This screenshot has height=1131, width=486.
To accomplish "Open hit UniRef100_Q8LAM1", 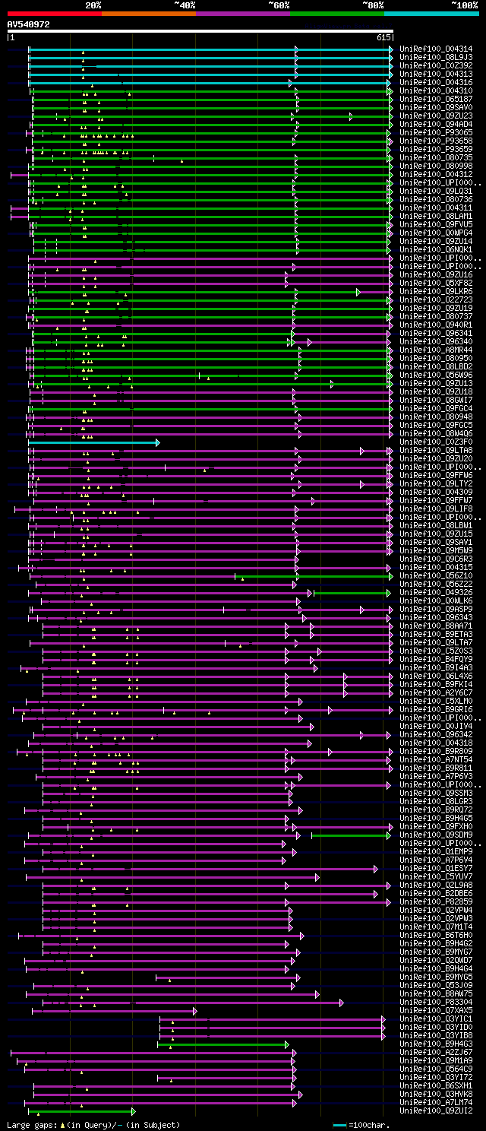I will coord(436,217).
